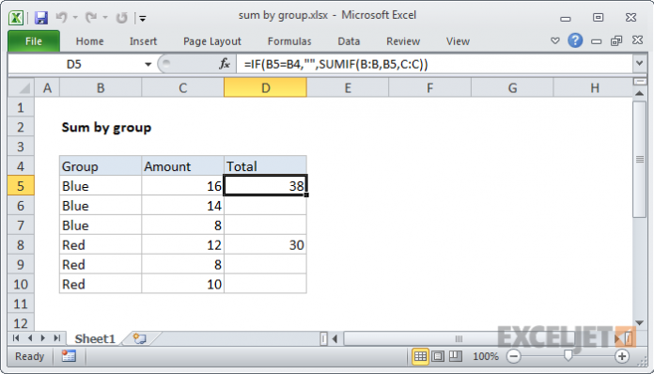Click the "Sum by group" title cell
The width and height of the screenshot is (654, 374).
coord(106,127)
